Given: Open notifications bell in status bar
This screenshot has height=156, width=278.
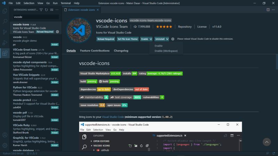Looking at the screenshot, I should point(273,154).
